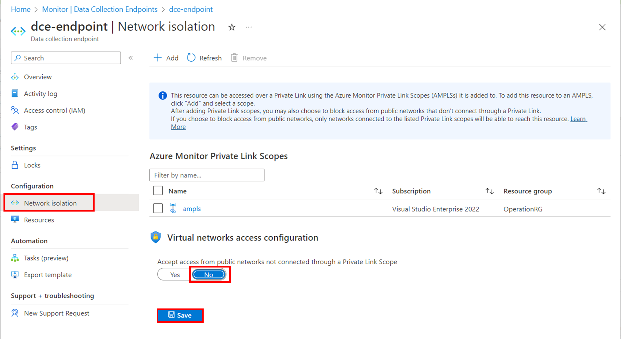Click the Save button
621x339 pixels.
(x=180, y=315)
